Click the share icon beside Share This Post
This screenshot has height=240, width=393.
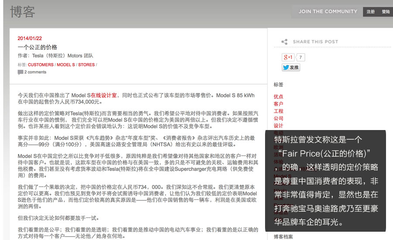point(284,42)
